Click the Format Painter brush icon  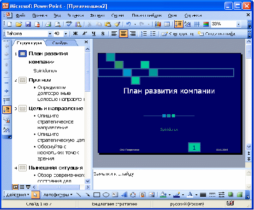click(x=117, y=24)
